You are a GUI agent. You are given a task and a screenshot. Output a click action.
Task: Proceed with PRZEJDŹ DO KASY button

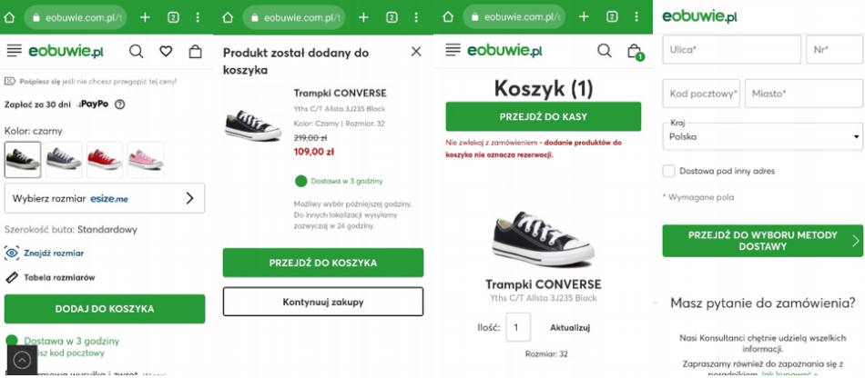tap(543, 117)
